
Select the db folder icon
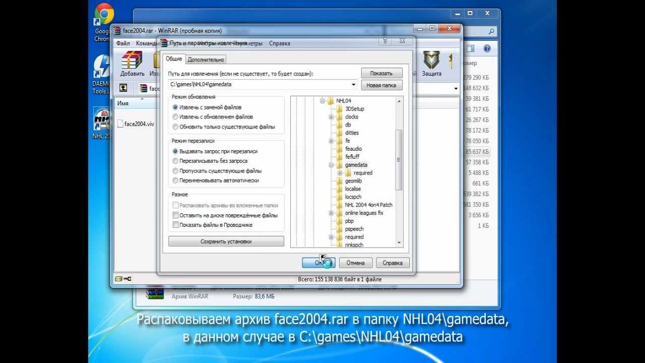click(340, 125)
